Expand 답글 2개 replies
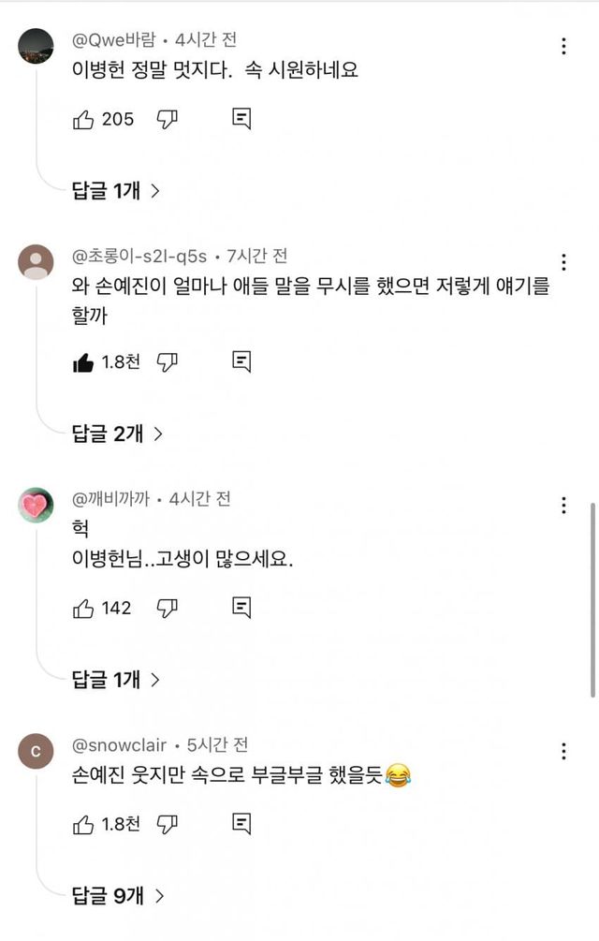Image resolution: width=599 pixels, height=941 pixels. click(x=118, y=434)
